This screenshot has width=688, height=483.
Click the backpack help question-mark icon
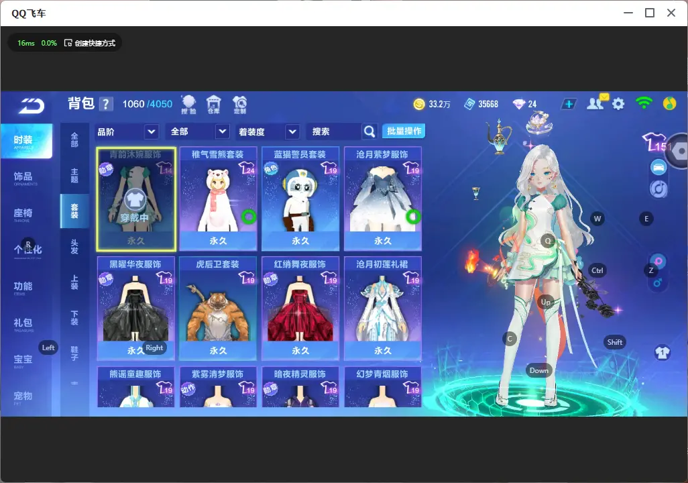click(x=105, y=104)
